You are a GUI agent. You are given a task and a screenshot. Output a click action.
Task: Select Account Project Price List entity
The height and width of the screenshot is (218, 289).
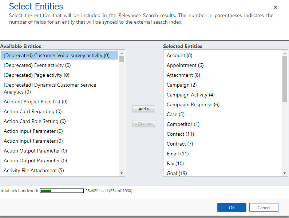click(59, 102)
